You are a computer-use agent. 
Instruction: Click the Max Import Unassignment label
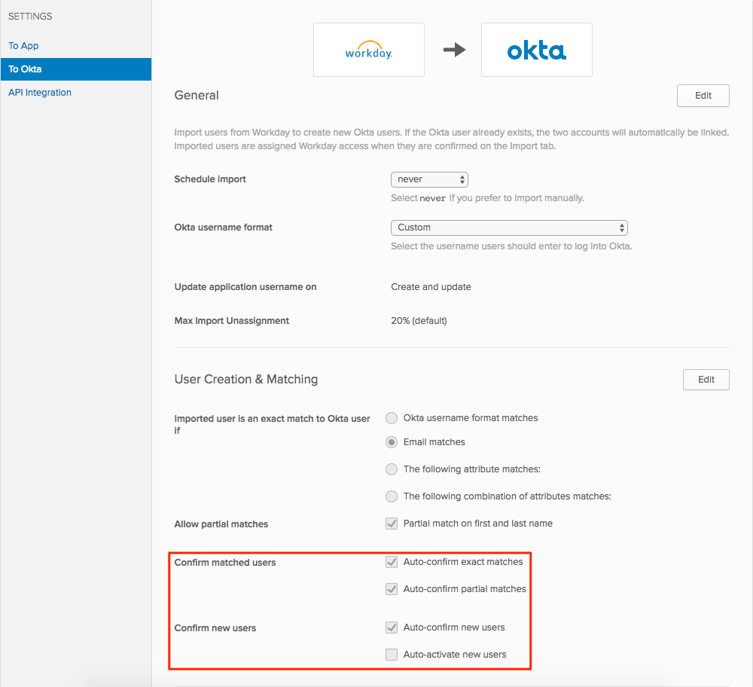pos(231,320)
